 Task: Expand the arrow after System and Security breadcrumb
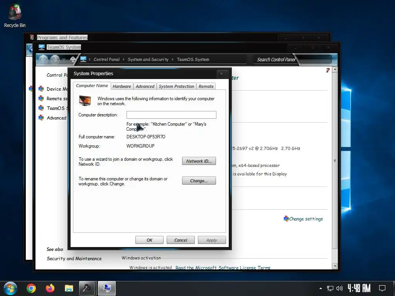(x=172, y=59)
